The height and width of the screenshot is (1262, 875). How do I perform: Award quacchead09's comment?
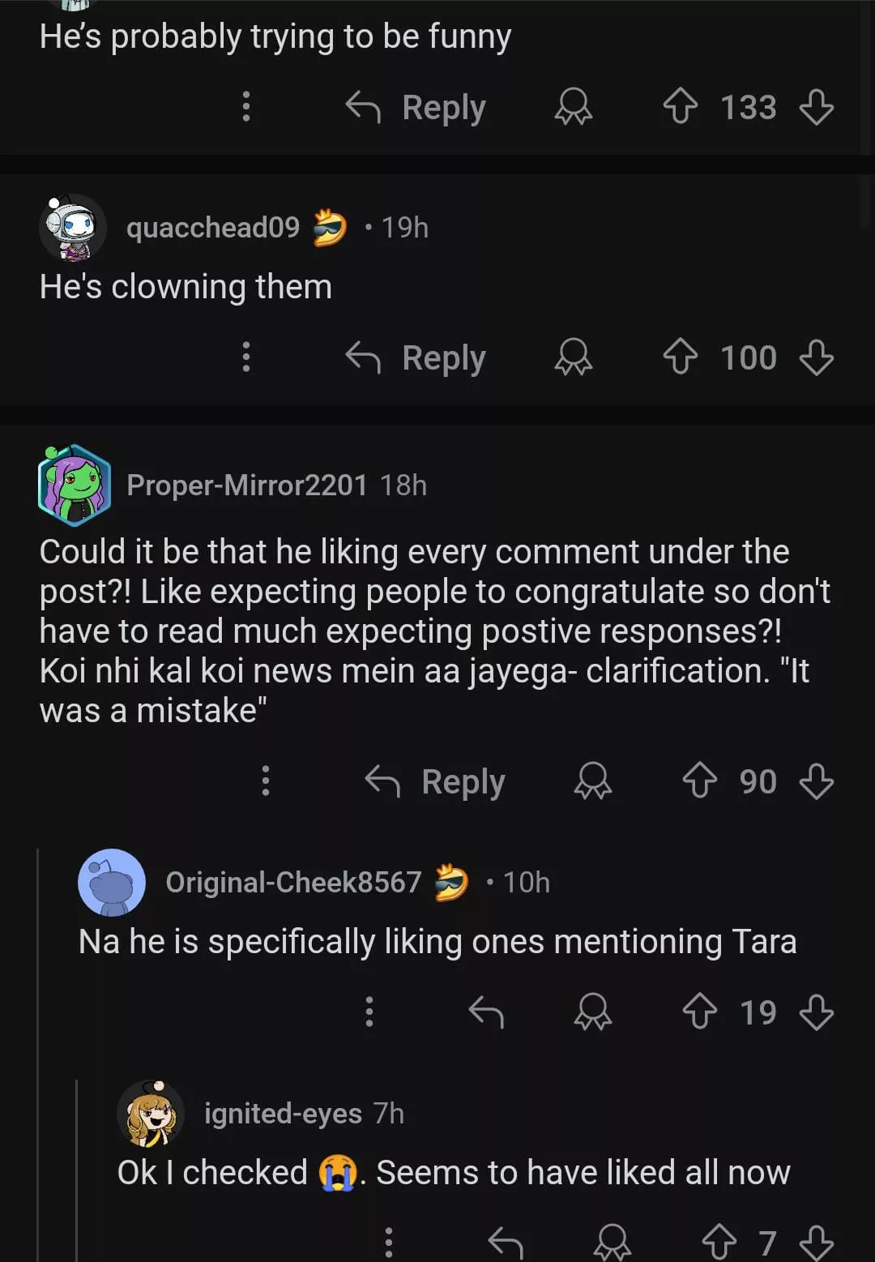574,357
